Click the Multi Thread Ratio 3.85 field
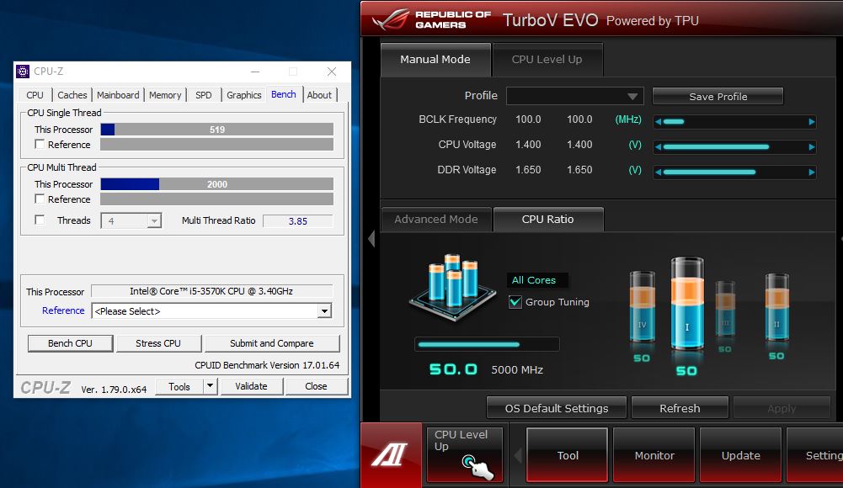 click(298, 221)
